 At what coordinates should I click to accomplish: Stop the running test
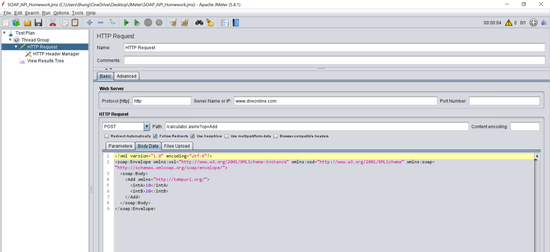148,23
